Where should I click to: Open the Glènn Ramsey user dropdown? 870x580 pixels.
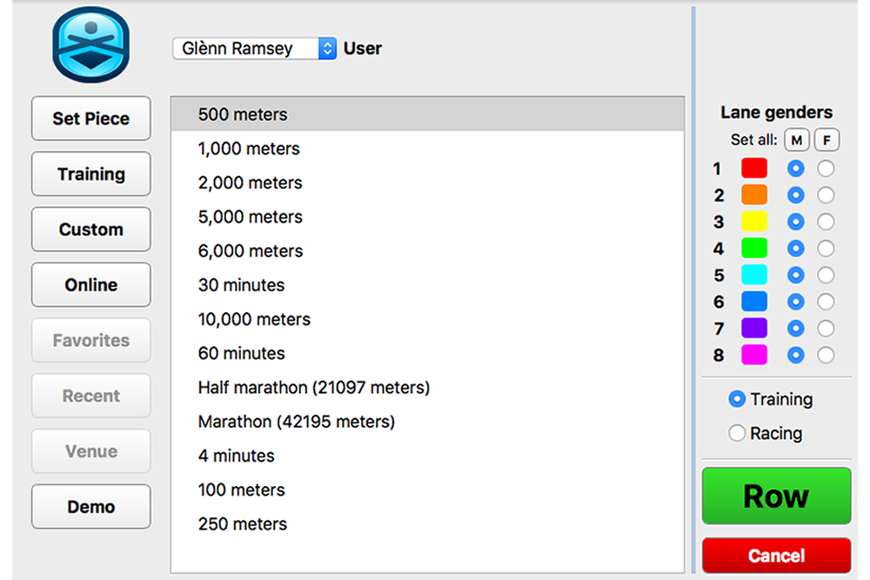click(x=254, y=49)
